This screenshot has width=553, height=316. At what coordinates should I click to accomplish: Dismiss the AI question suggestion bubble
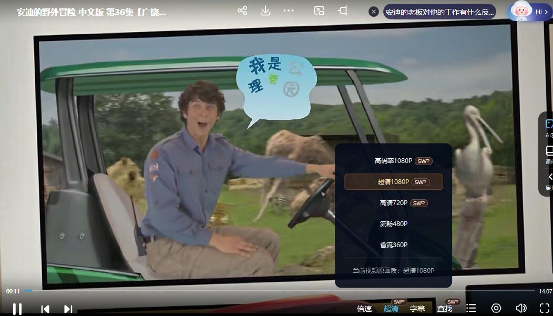coord(374,12)
